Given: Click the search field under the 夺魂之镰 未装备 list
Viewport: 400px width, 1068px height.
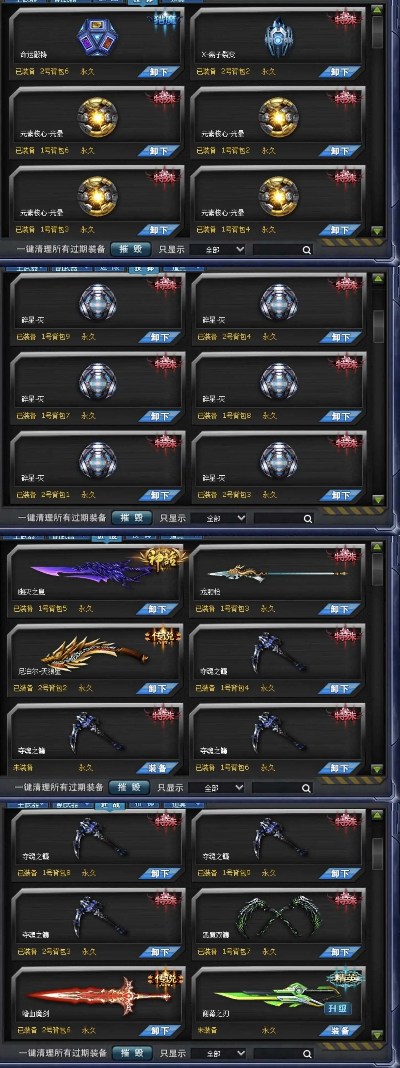Looking at the screenshot, I should (282, 788).
